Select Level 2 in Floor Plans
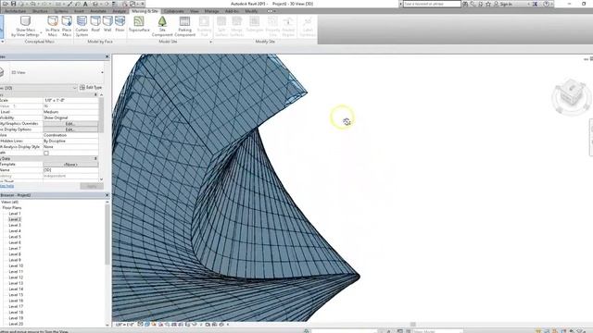 pos(15,219)
